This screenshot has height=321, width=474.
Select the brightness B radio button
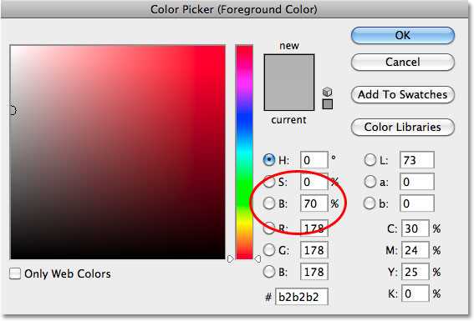point(268,203)
